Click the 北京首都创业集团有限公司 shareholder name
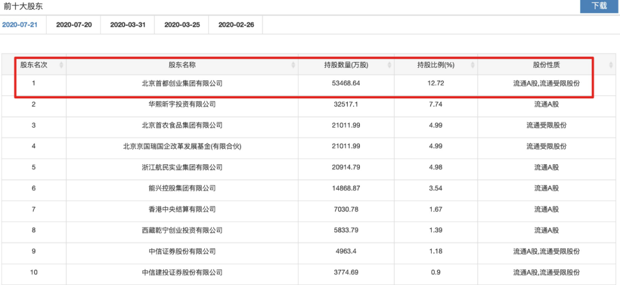 point(182,83)
